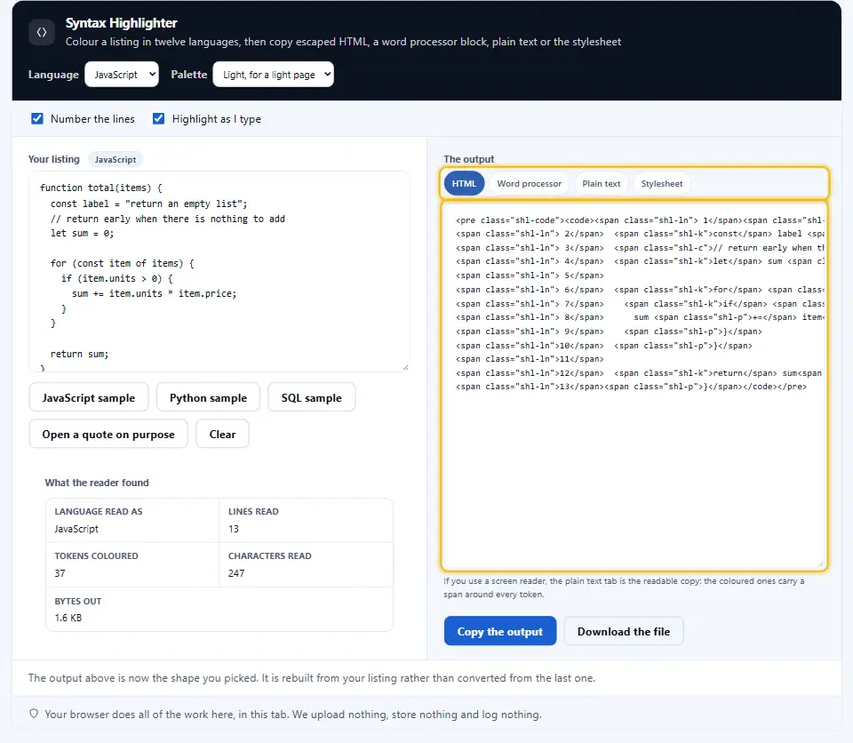Select the HTML output tab
Image resolution: width=853 pixels, height=743 pixels.
click(464, 183)
